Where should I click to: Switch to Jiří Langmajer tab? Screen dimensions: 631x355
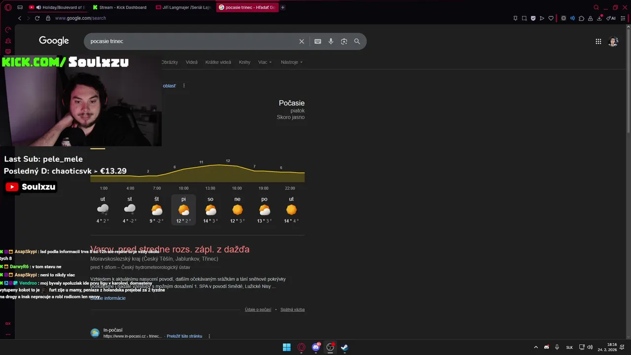(183, 7)
